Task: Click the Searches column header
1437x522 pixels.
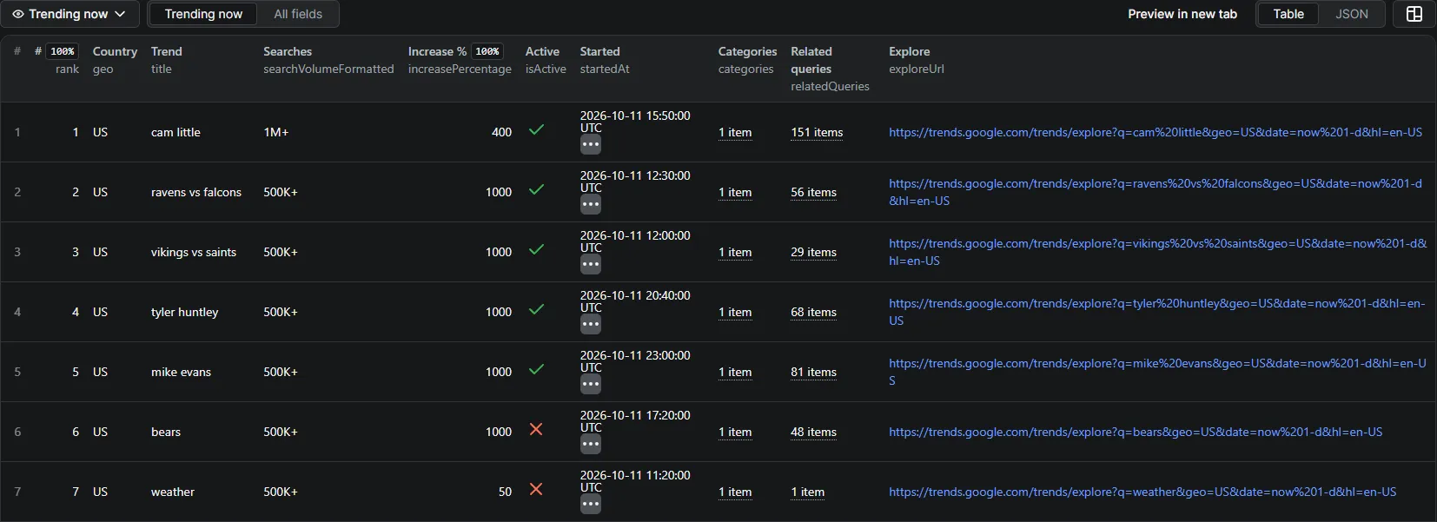Action: pos(328,60)
